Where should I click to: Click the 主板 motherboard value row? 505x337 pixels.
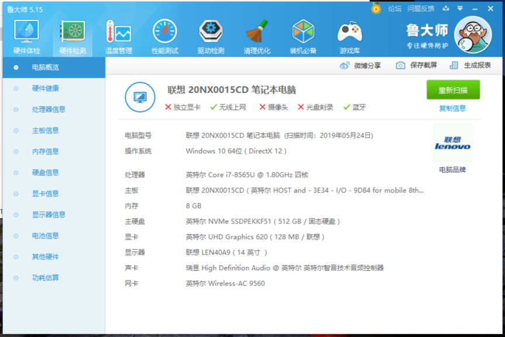(305, 190)
